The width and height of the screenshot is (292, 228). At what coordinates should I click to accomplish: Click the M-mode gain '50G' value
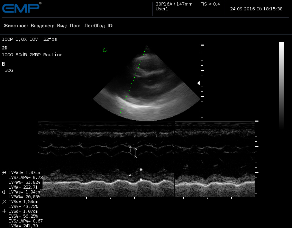coord(9,70)
